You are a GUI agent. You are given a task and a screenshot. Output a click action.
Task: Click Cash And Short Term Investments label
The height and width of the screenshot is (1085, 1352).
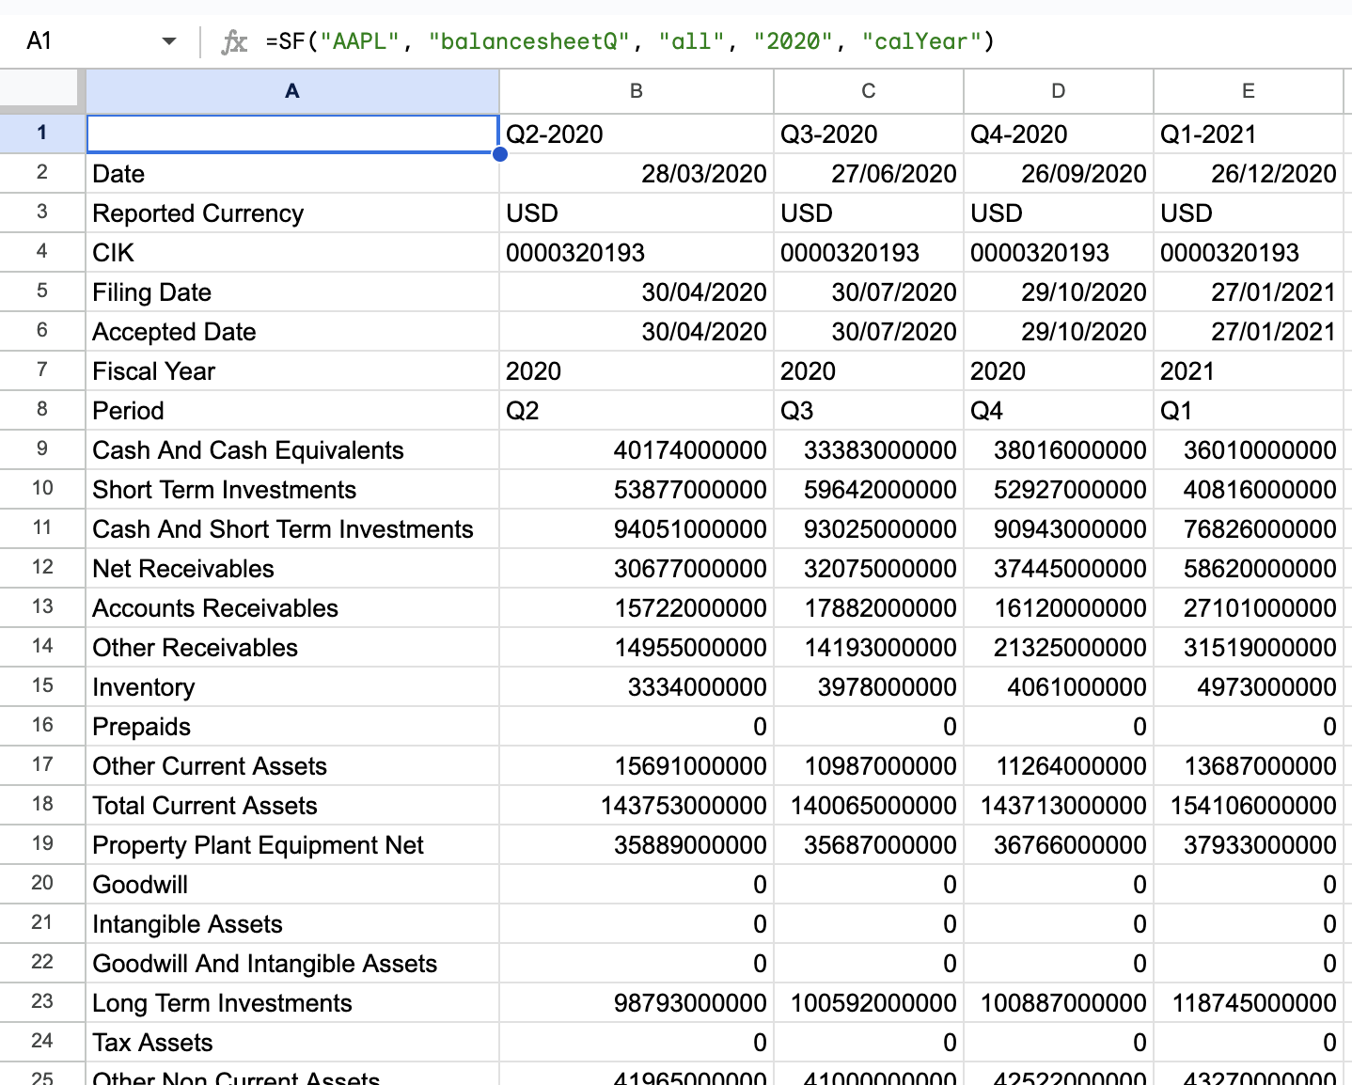coord(292,528)
